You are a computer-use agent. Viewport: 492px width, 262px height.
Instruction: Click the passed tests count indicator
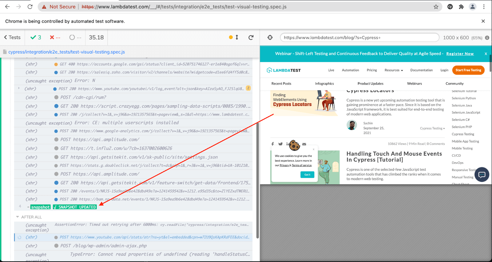tap(36, 37)
